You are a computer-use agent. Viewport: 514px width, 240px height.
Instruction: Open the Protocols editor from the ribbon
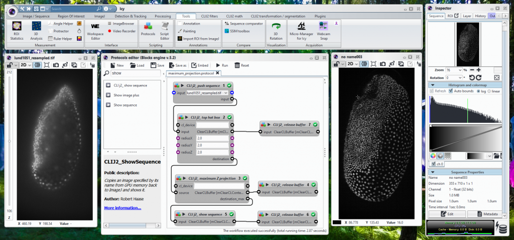(148, 29)
